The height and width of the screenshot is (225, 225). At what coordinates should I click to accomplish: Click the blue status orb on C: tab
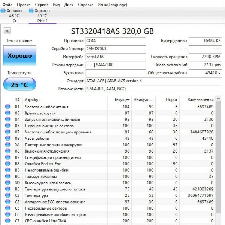[3, 10]
